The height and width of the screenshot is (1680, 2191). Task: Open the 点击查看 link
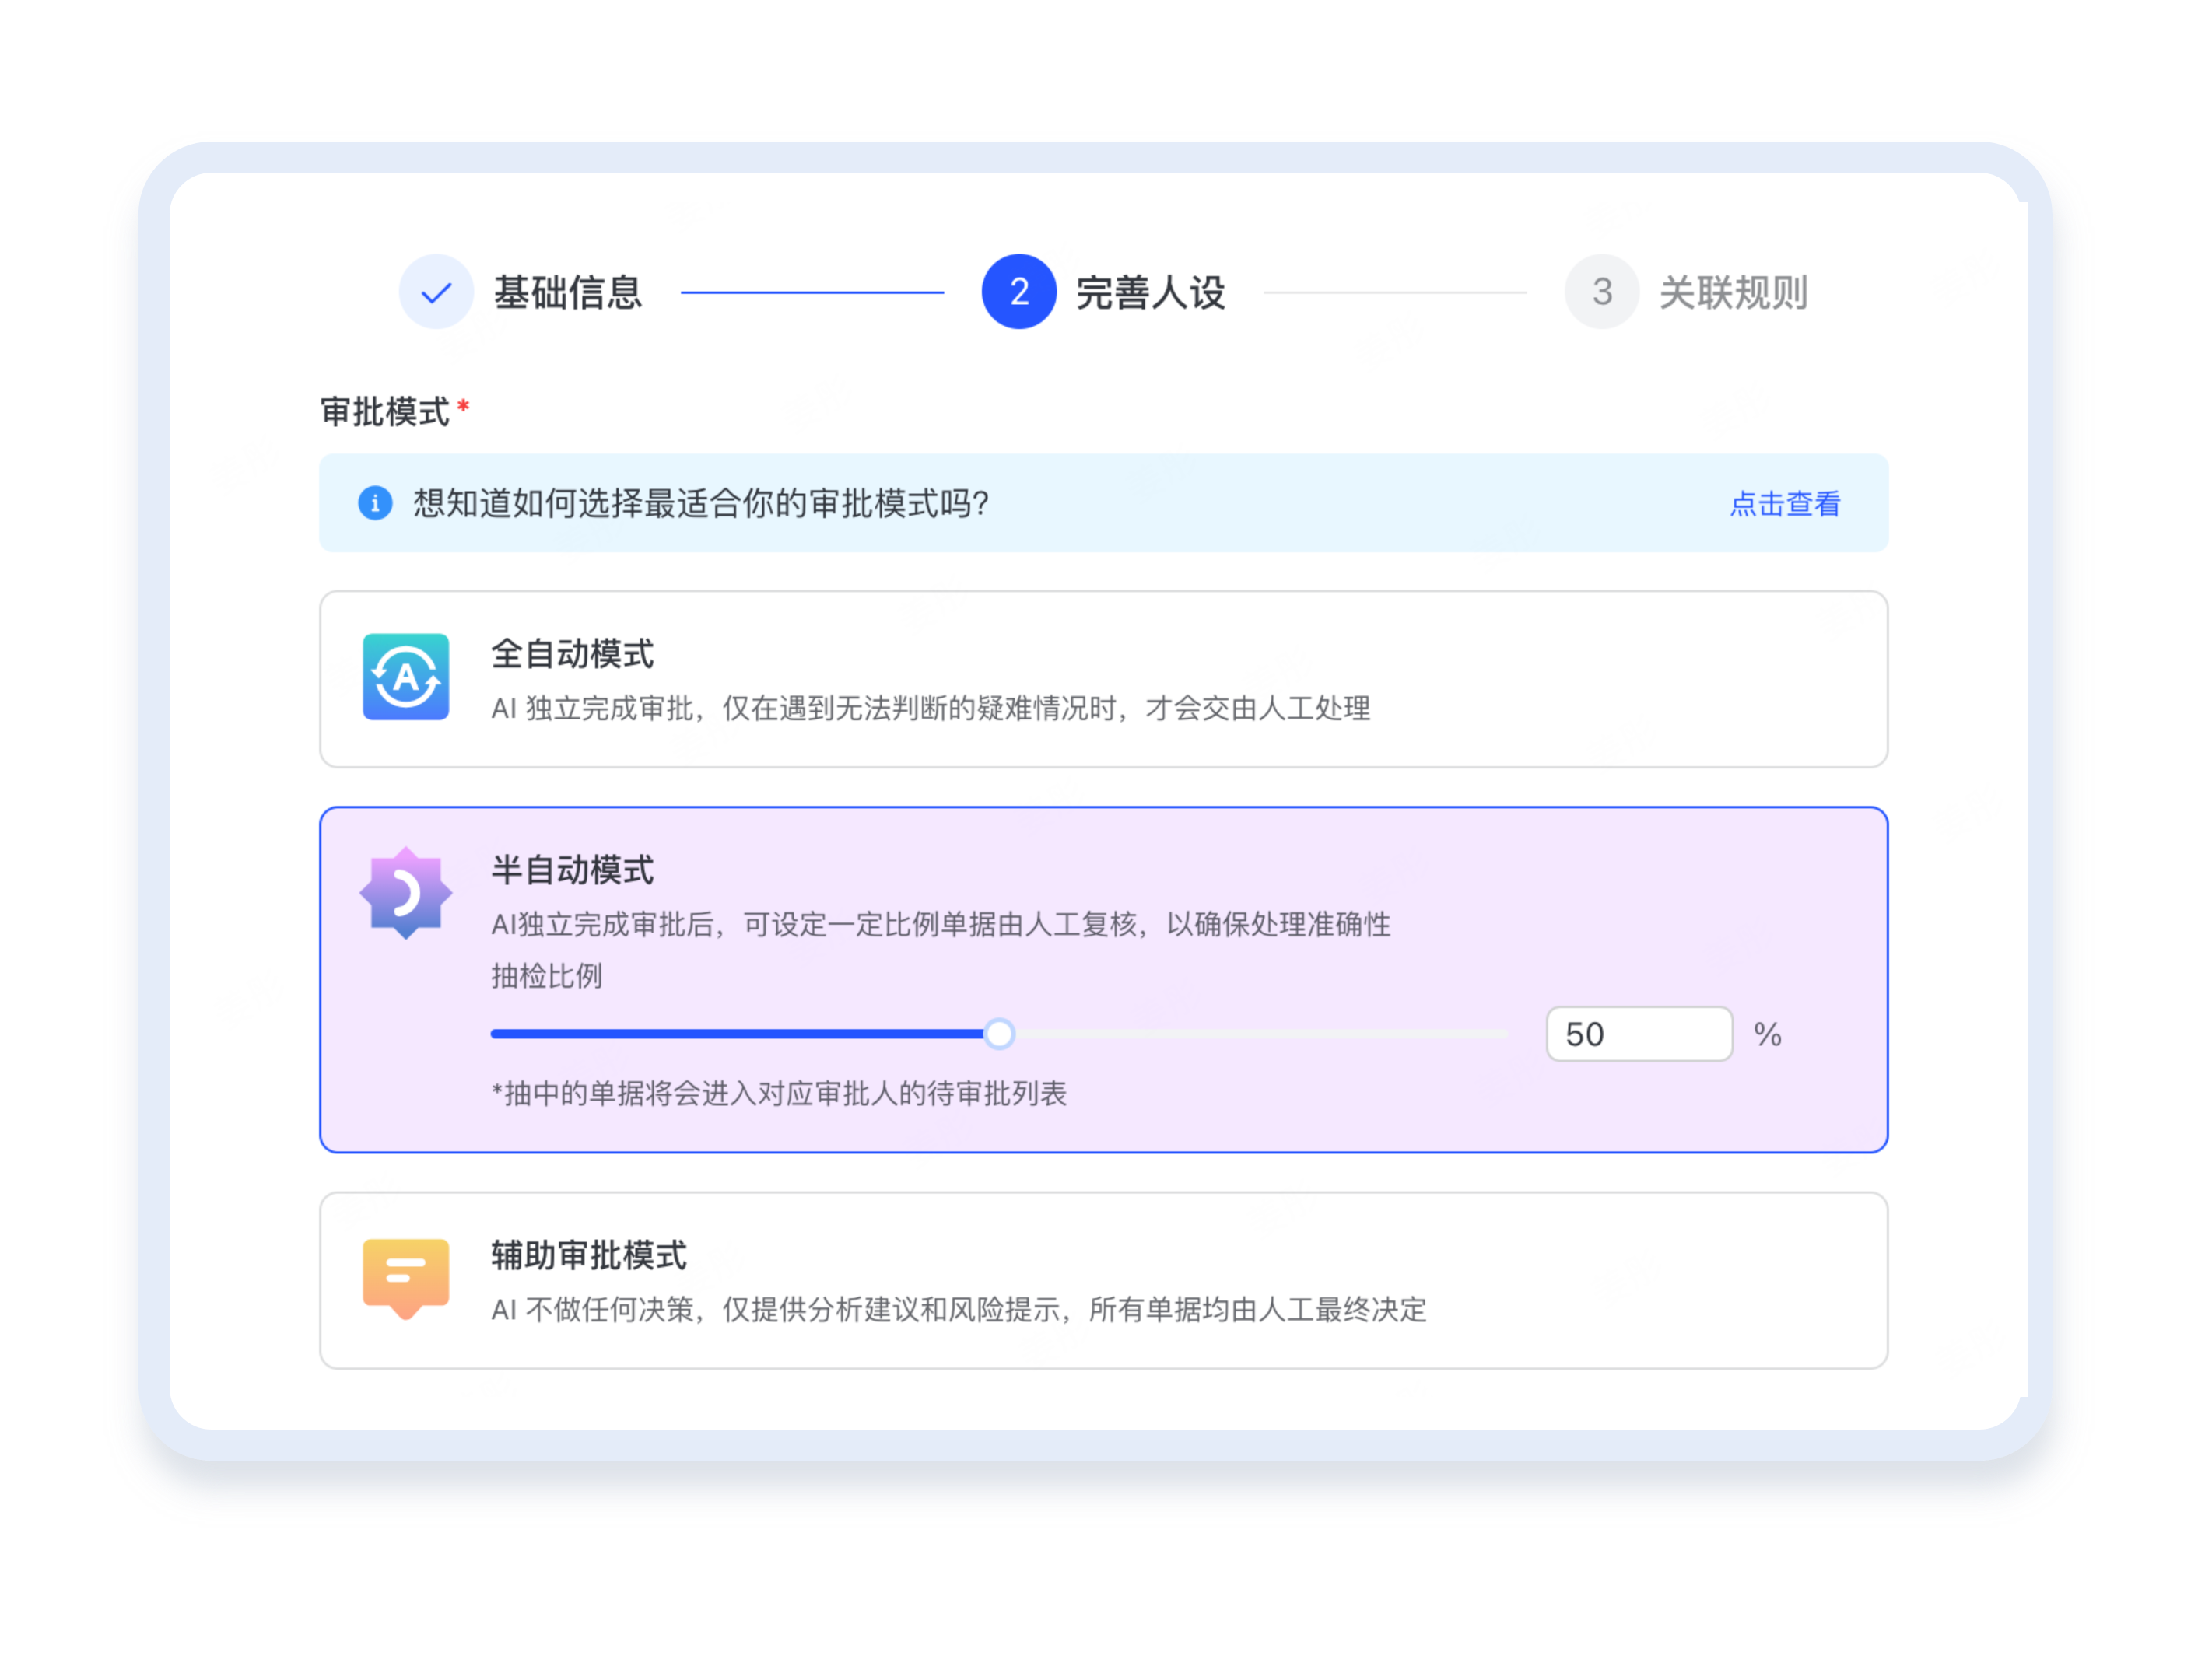point(1785,504)
